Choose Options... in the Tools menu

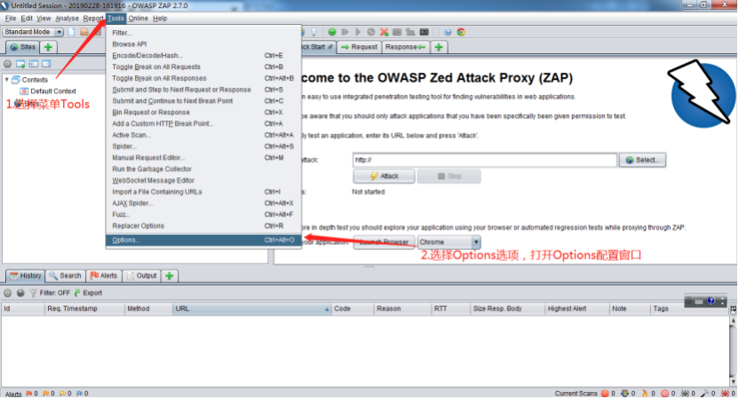click(203, 240)
